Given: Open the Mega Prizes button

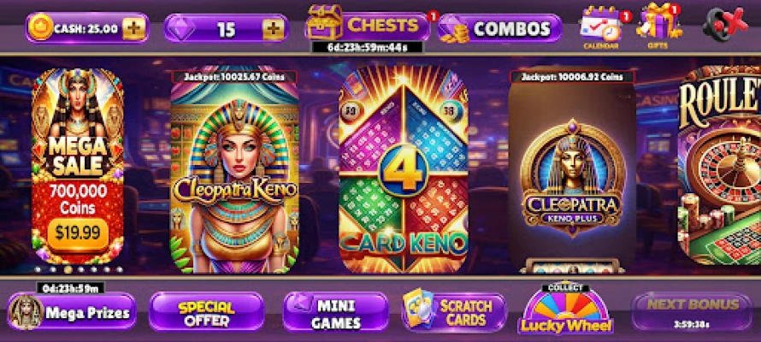Looking at the screenshot, I should pyautogui.click(x=72, y=311).
